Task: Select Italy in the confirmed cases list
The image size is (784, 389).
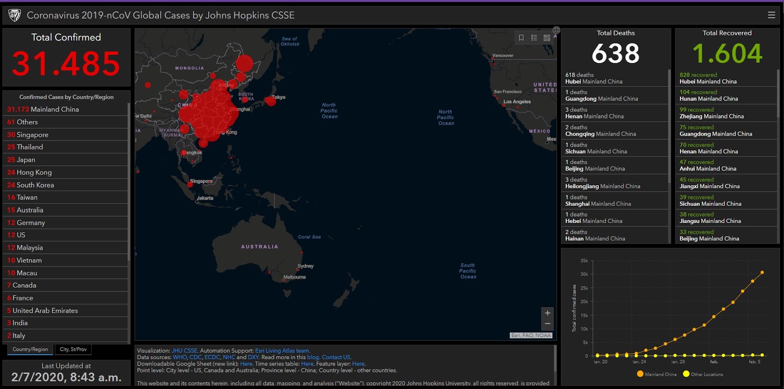Action: click(65, 336)
